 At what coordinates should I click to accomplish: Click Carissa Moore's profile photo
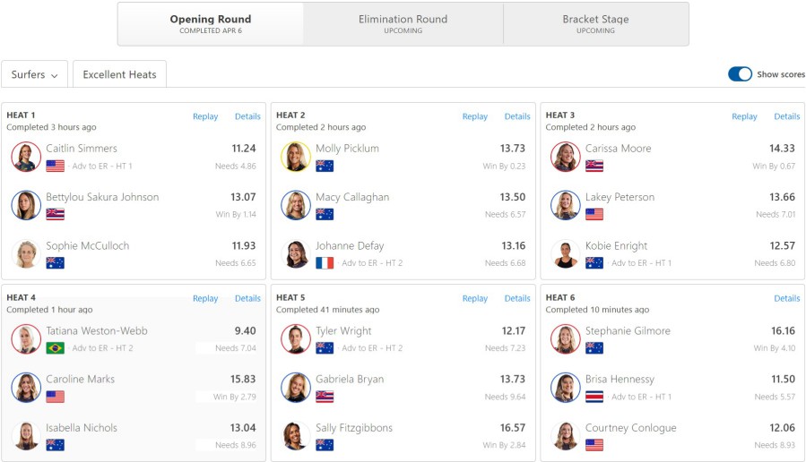coord(565,157)
